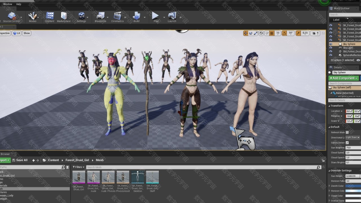The width and height of the screenshot is (361, 203).
Task: Click the Search Components field
Action: (x=345, y=83)
